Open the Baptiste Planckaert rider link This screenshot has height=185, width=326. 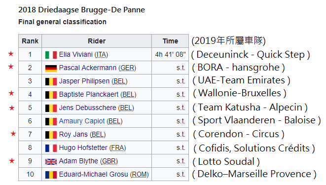coord(89,94)
